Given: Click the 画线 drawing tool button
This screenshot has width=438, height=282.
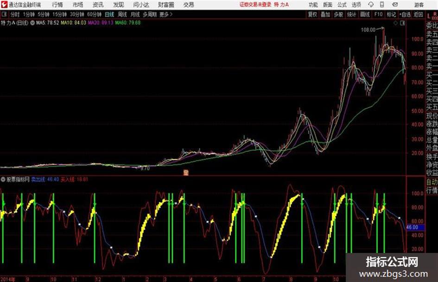Looking at the screenshot, I should (x=365, y=14).
